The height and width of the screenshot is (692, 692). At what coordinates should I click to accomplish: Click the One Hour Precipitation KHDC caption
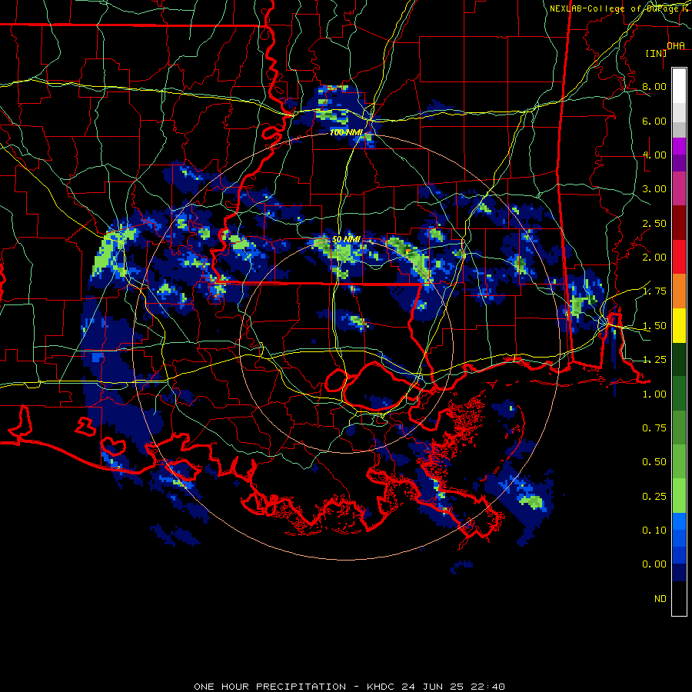point(349,687)
